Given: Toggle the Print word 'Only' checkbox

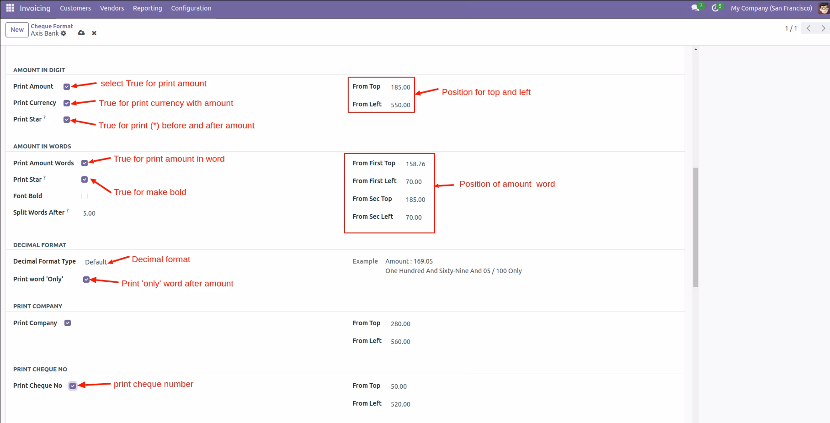Looking at the screenshot, I should [x=86, y=280].
